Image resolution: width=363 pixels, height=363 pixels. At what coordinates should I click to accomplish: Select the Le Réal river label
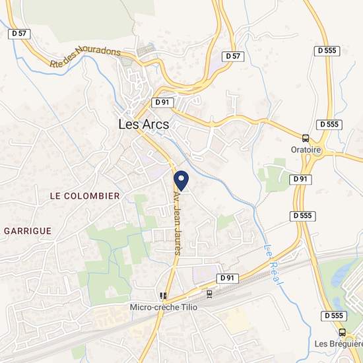(x=274, y=265)
